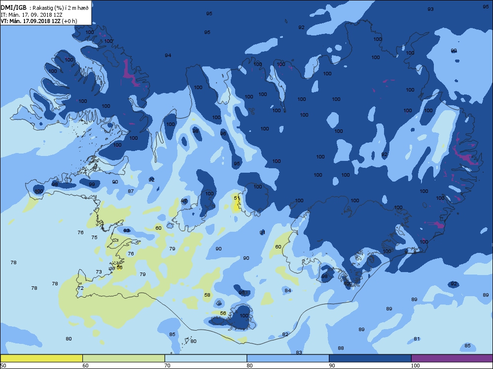Click the purple above-100 legend swatch
The width and height of the screenshot is (493, 369).
452,358
